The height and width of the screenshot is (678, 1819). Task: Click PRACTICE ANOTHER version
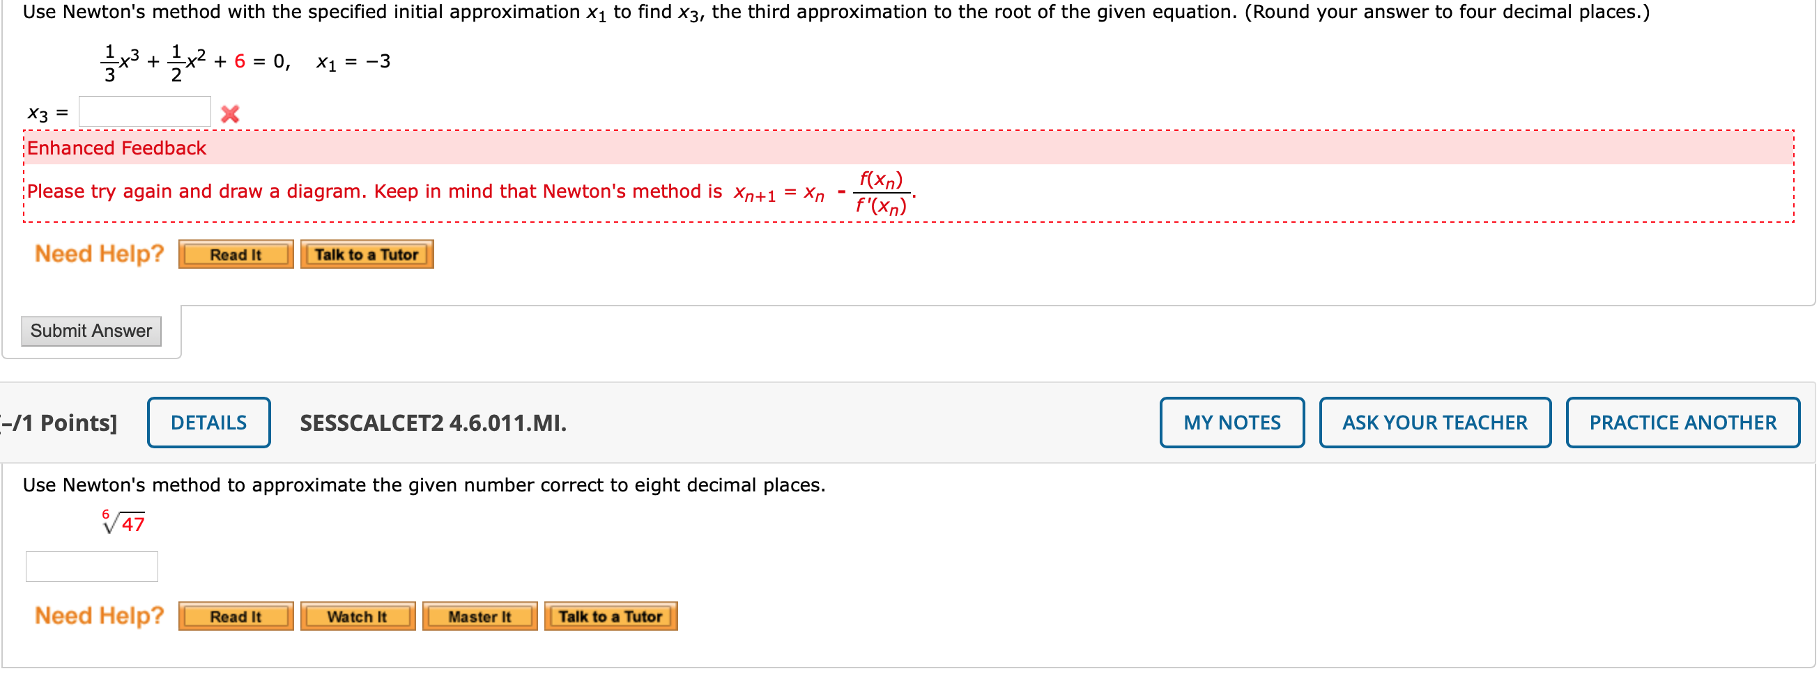tap(1682, 422)
